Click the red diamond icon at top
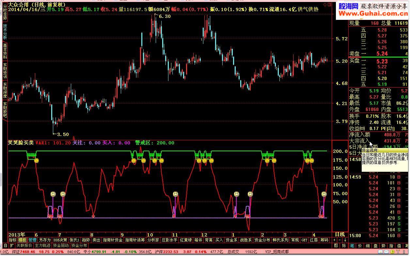410x256 pixels. pos(325,5)
